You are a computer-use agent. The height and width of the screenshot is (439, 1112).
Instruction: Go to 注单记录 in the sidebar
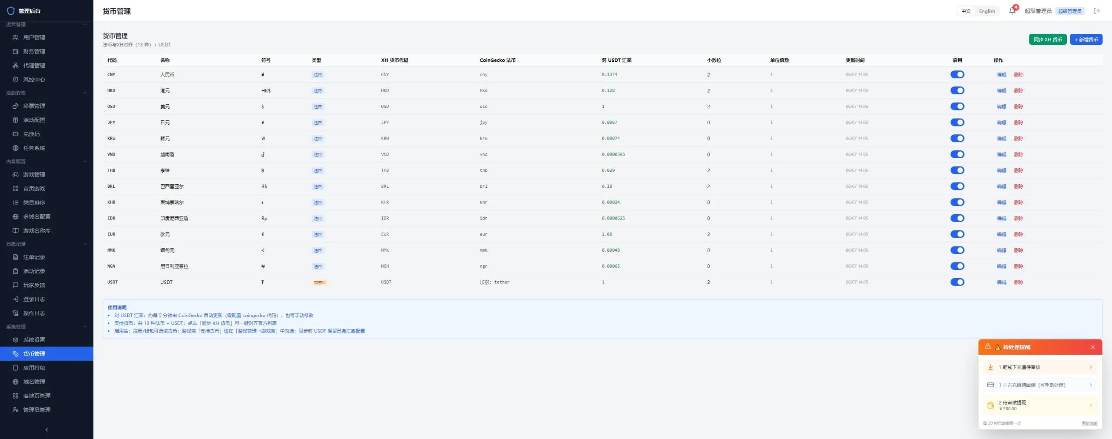[x=46, y=257]
